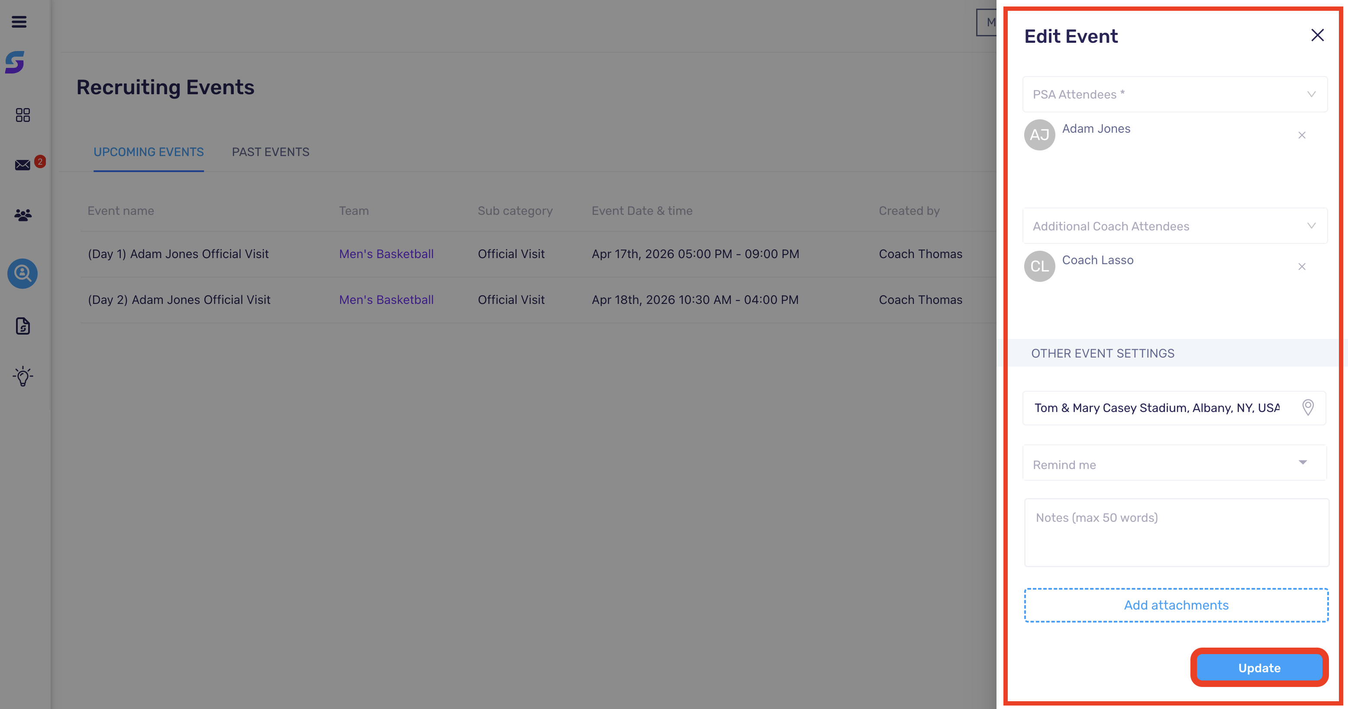The width and height of the screenshot is (1348, 709).
Task: Click the Apr 17th, 2026 05:00 PM date cell
Action: 696,254
